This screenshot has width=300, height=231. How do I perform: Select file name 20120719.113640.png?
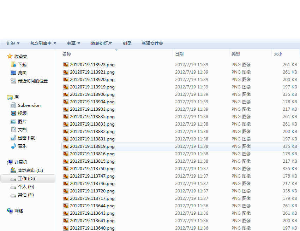(x=92, y=228)
